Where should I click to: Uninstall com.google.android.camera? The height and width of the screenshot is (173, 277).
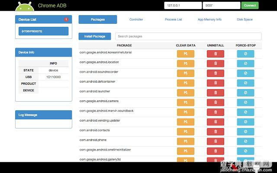pyautogui.click(x=216, y=103)
